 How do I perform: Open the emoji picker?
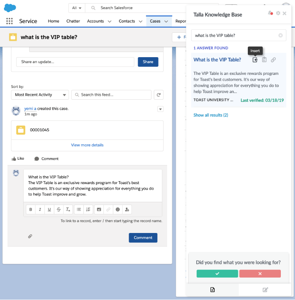(118, 209)
